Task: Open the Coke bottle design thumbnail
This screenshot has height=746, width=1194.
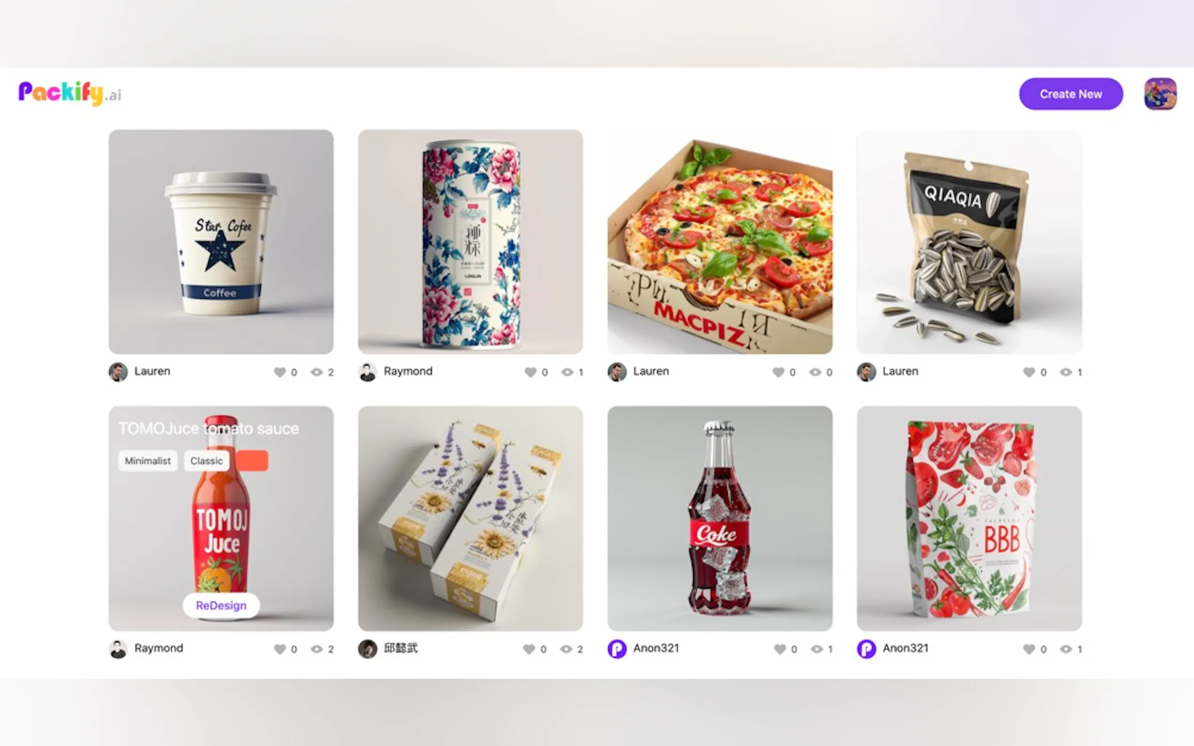Action: 720,518
